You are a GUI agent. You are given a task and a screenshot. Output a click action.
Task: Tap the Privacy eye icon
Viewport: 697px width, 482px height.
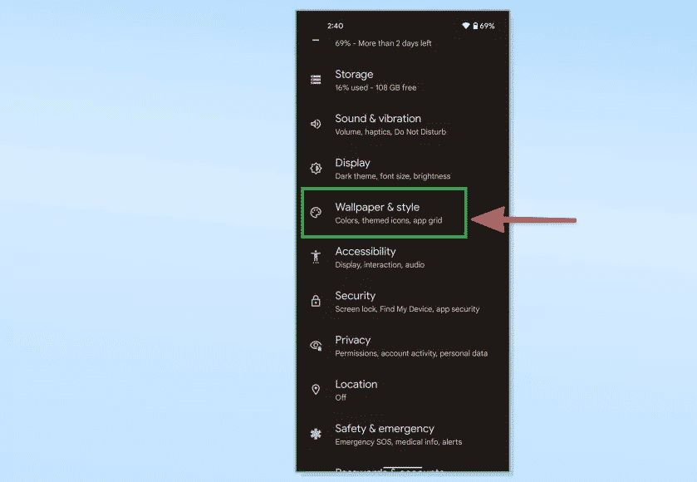click(x=316, y=346)
